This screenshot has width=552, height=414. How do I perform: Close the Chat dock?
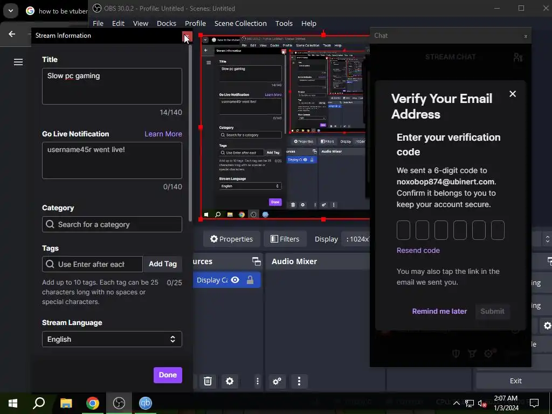coord(526,36)
